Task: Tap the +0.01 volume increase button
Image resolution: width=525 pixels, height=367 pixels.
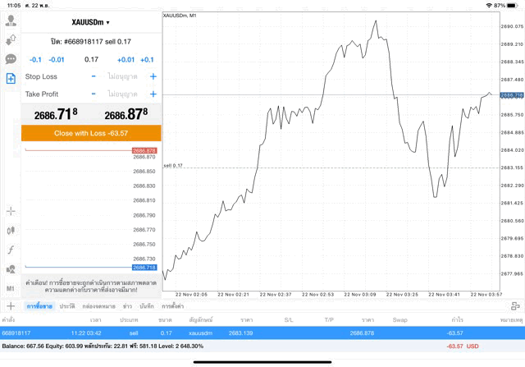Action: click(x=126, y=59)
